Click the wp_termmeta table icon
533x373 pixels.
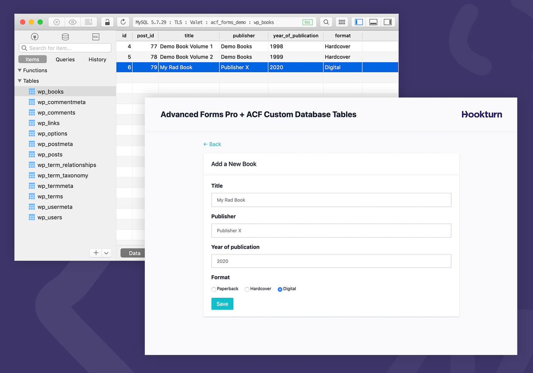[32, 186]
